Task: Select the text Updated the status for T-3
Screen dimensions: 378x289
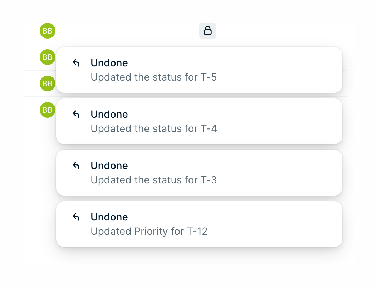Action: tap(154, 180)
